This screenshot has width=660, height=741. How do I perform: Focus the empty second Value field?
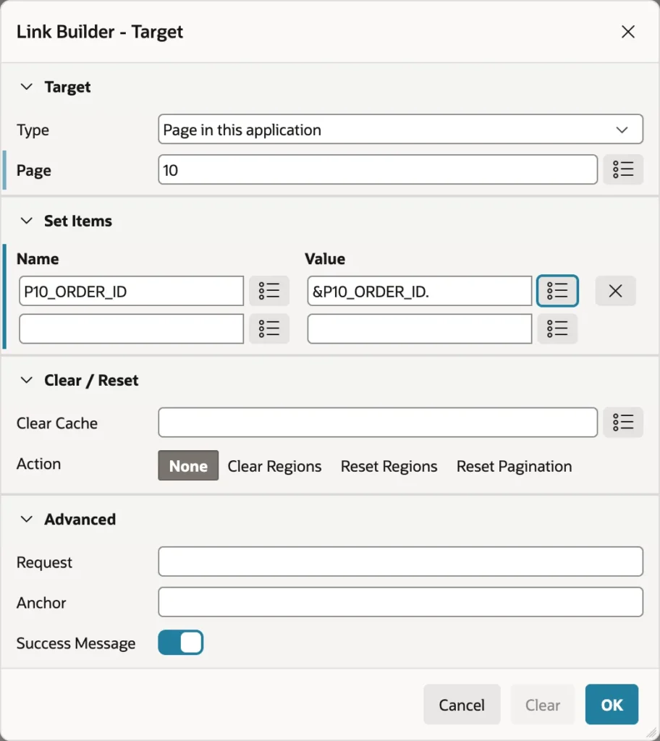419,329
